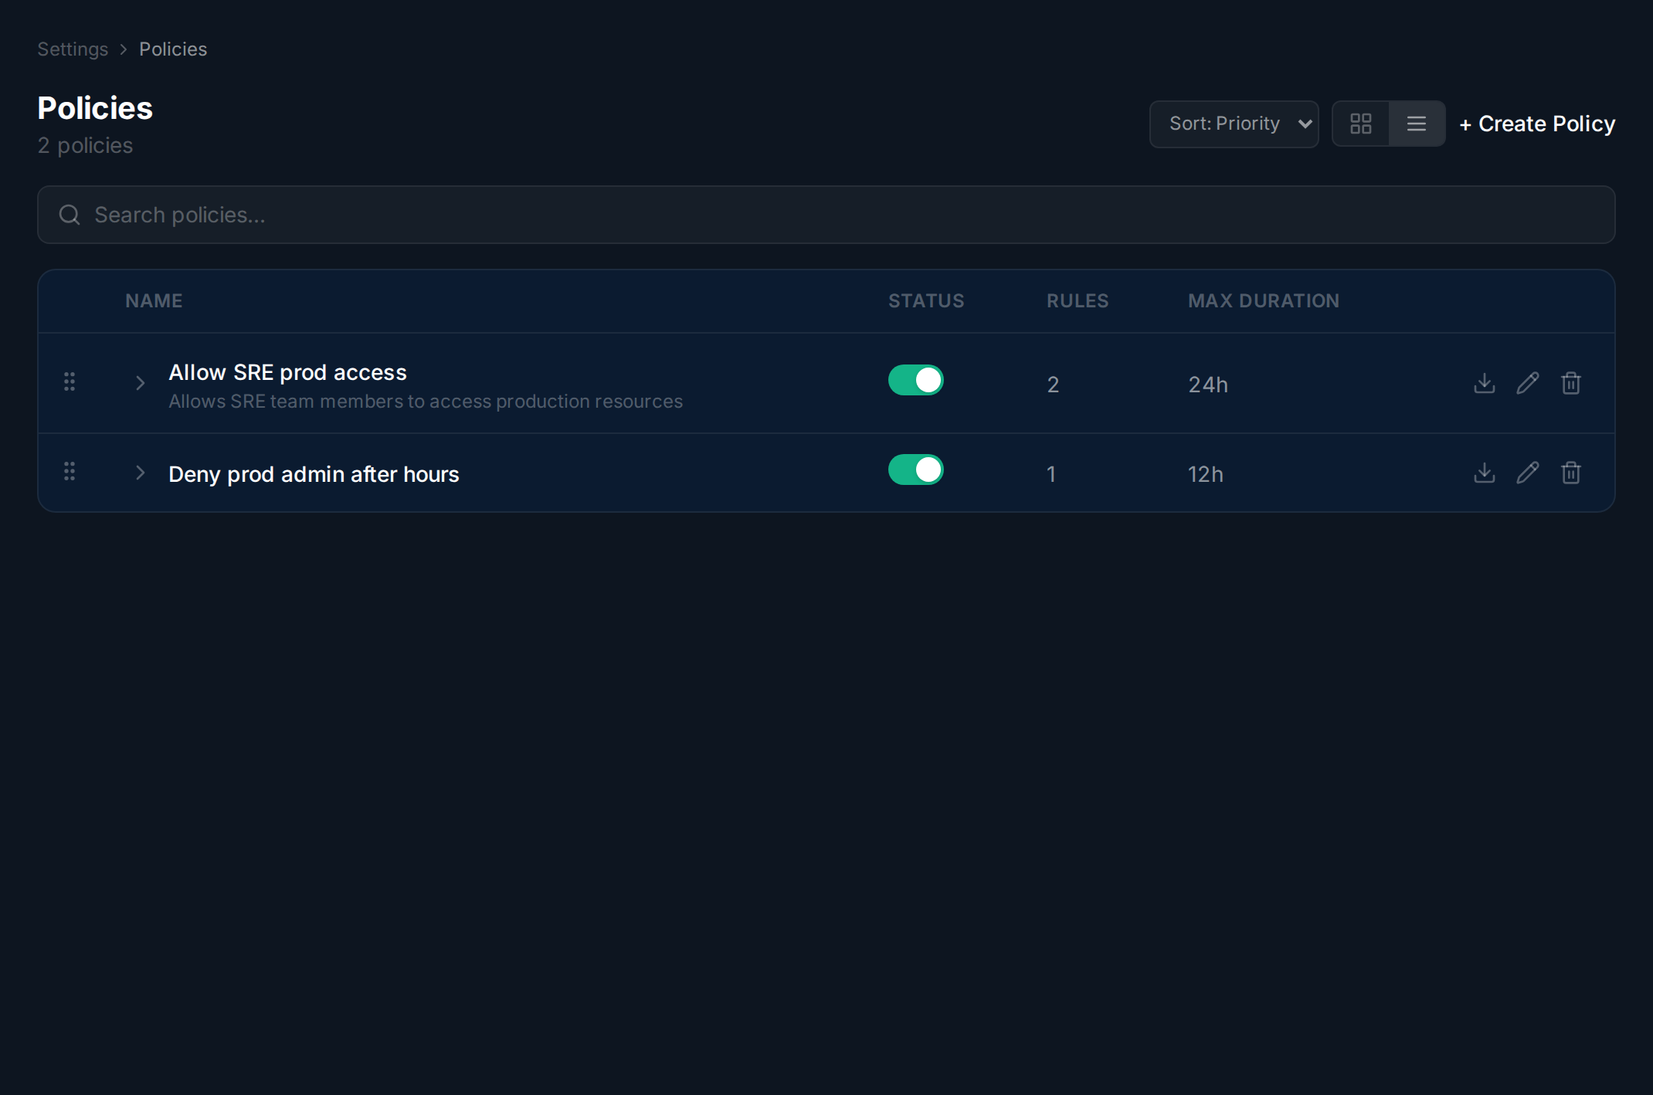Switch to list view

click(1417, 124)
